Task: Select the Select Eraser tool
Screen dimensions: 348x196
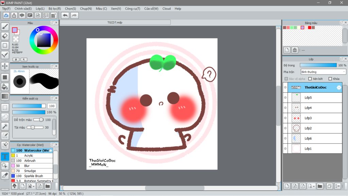Action: point(5,145)
